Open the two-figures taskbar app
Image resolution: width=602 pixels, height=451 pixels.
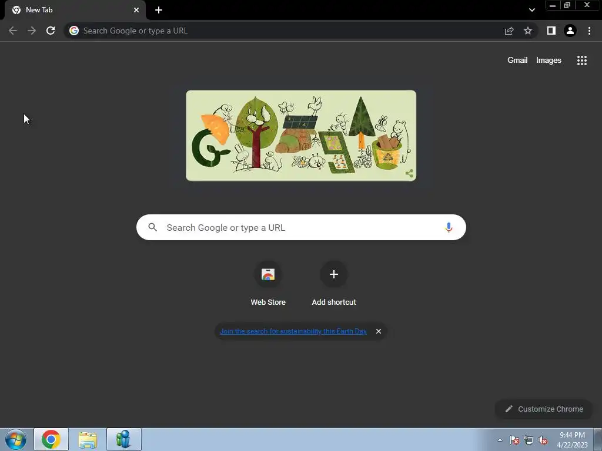click(123, 439)
